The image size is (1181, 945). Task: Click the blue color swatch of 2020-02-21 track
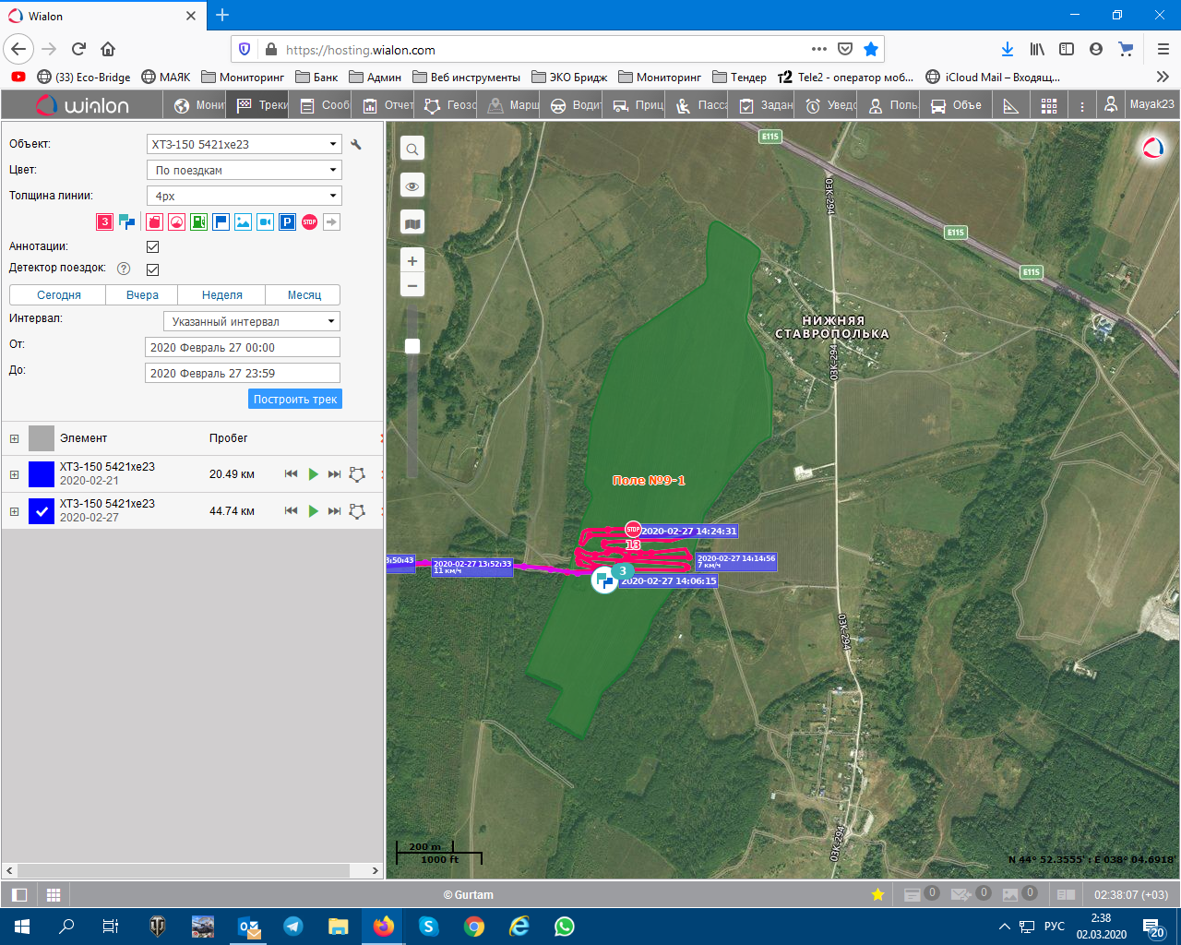coord(42,474)
